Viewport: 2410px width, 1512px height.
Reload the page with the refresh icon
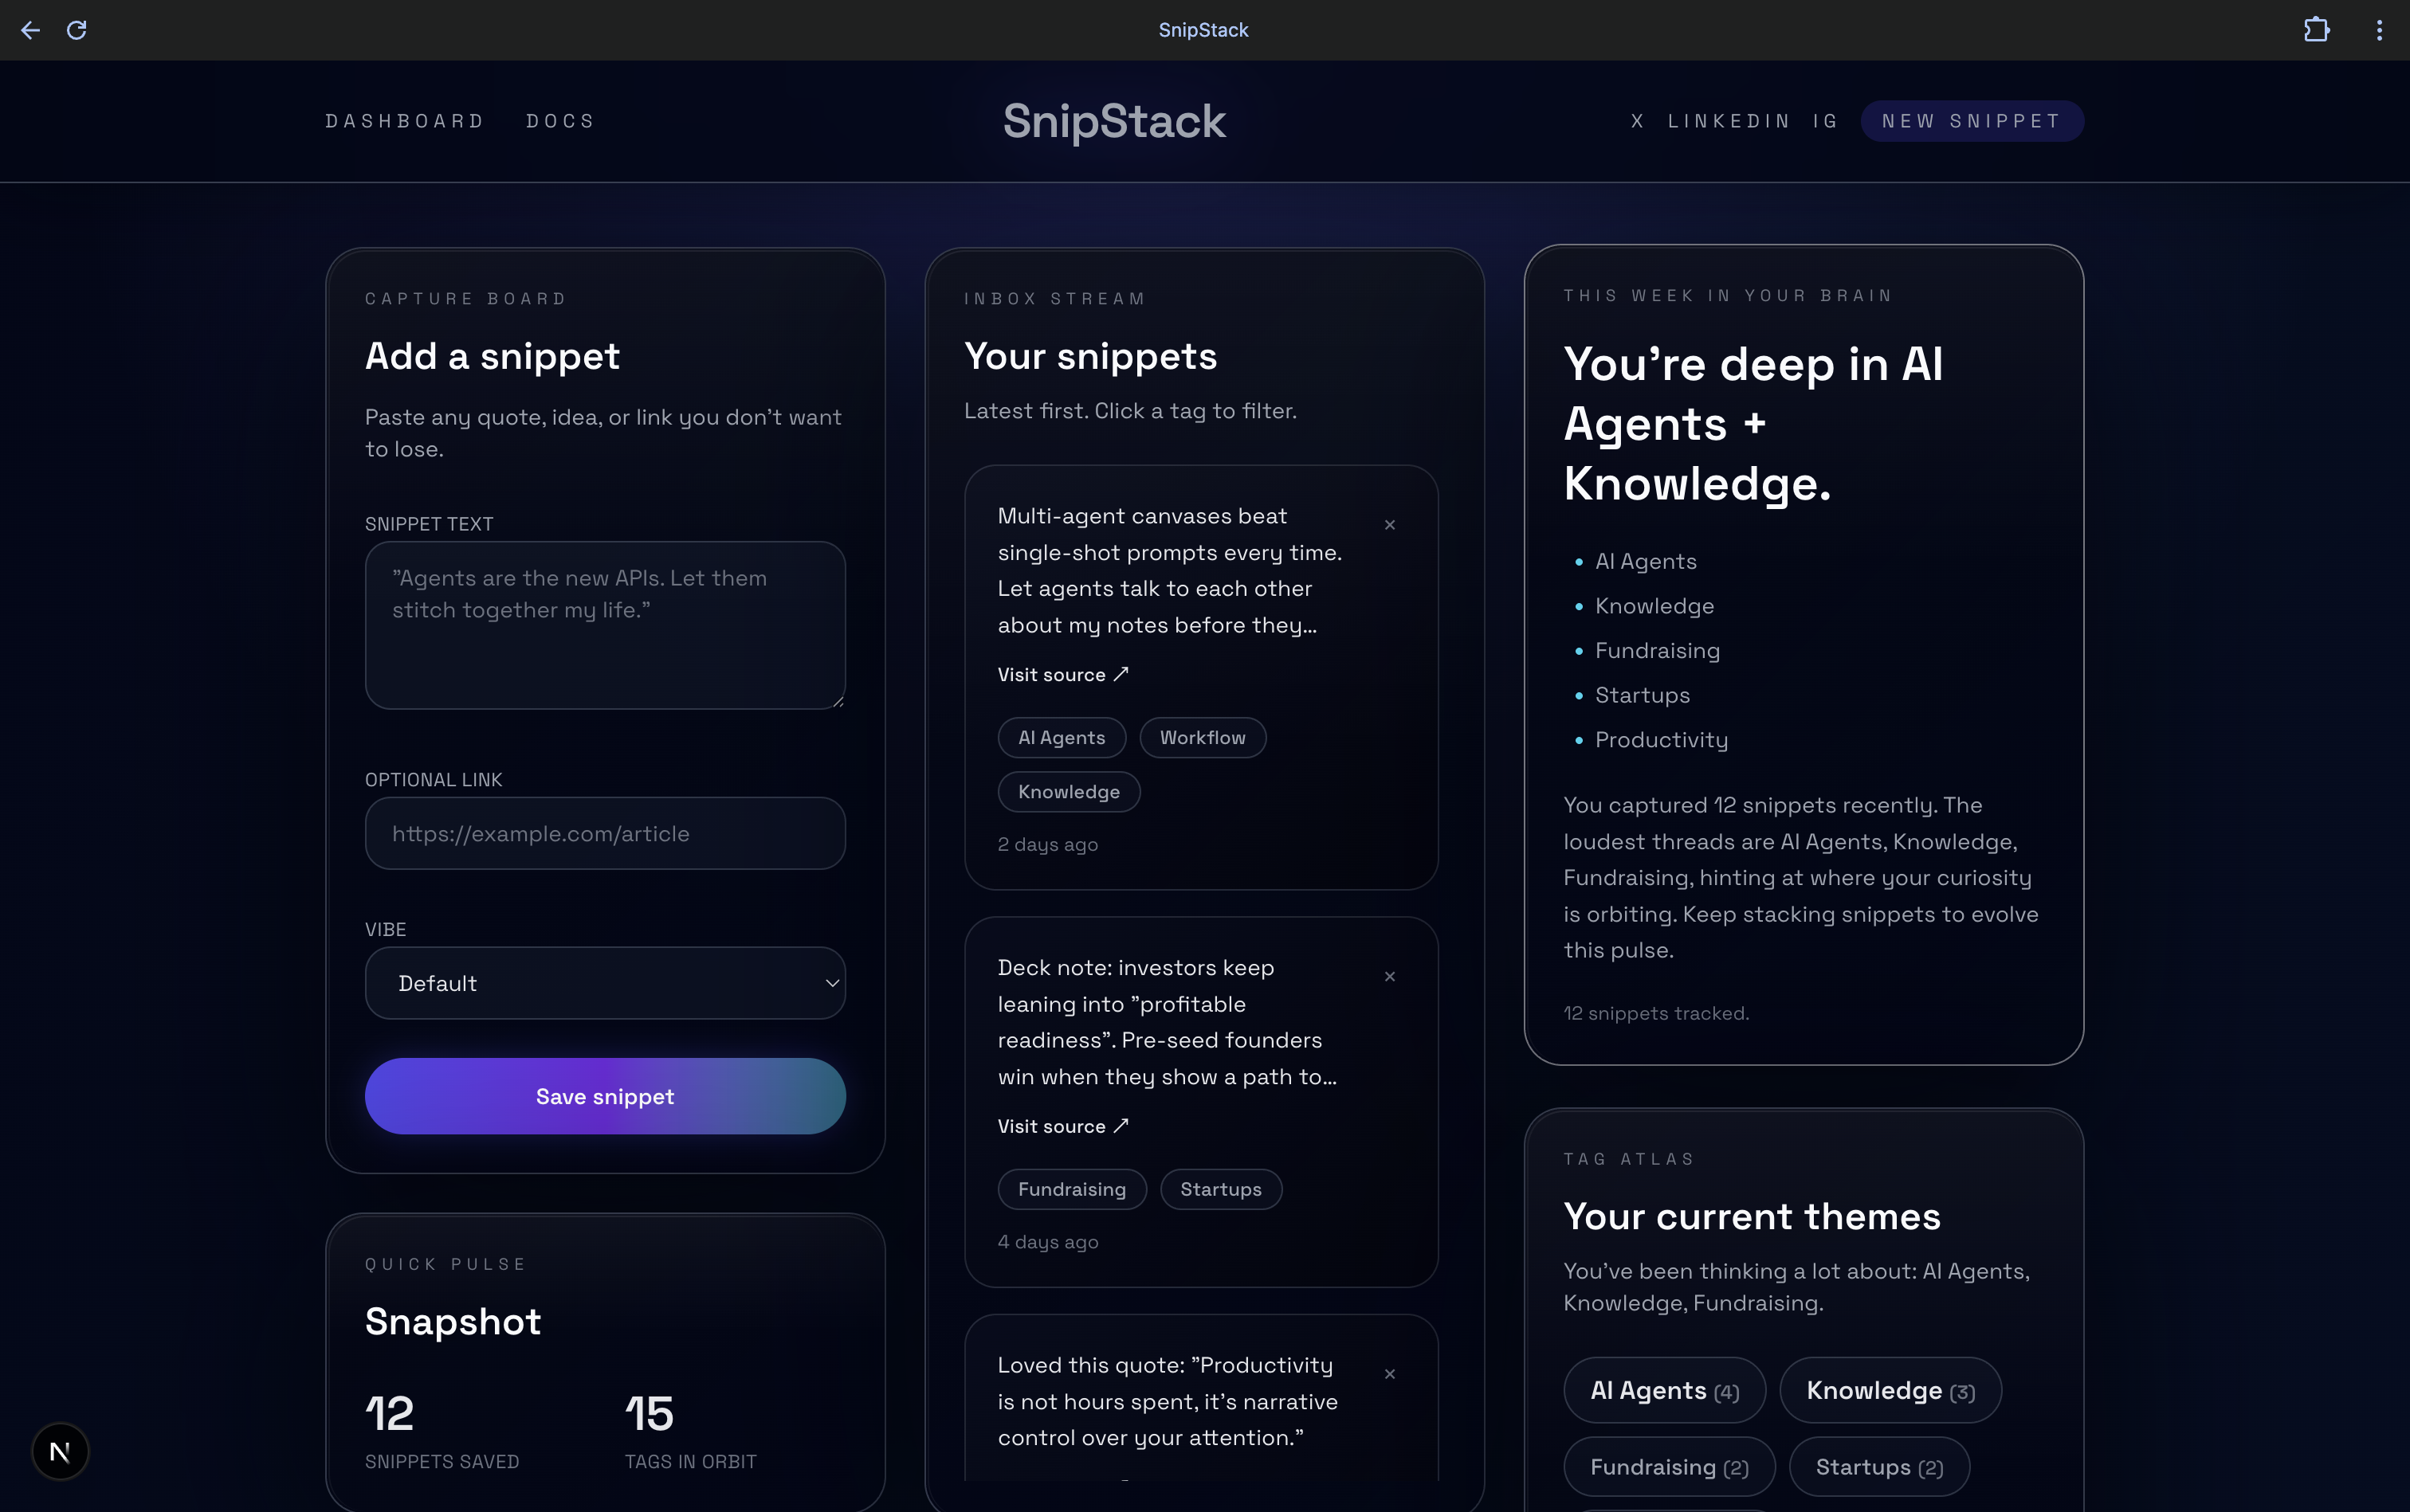coord(77,30)
